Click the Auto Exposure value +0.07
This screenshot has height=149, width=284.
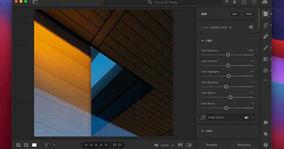250,50
